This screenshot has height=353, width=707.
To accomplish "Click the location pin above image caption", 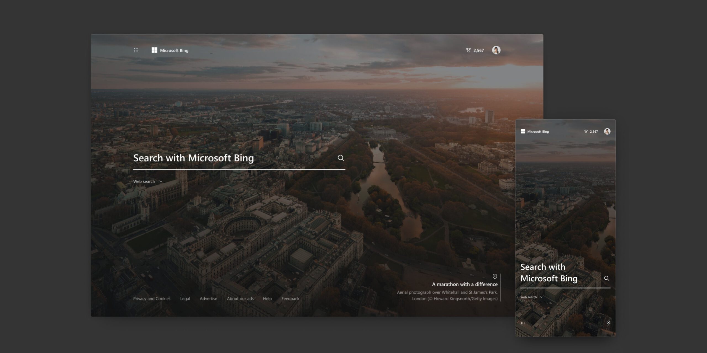I will click(x=495, y=276).
